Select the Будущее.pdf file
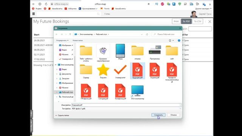This screenshot has height=136, width=242. tap(137, 71)
